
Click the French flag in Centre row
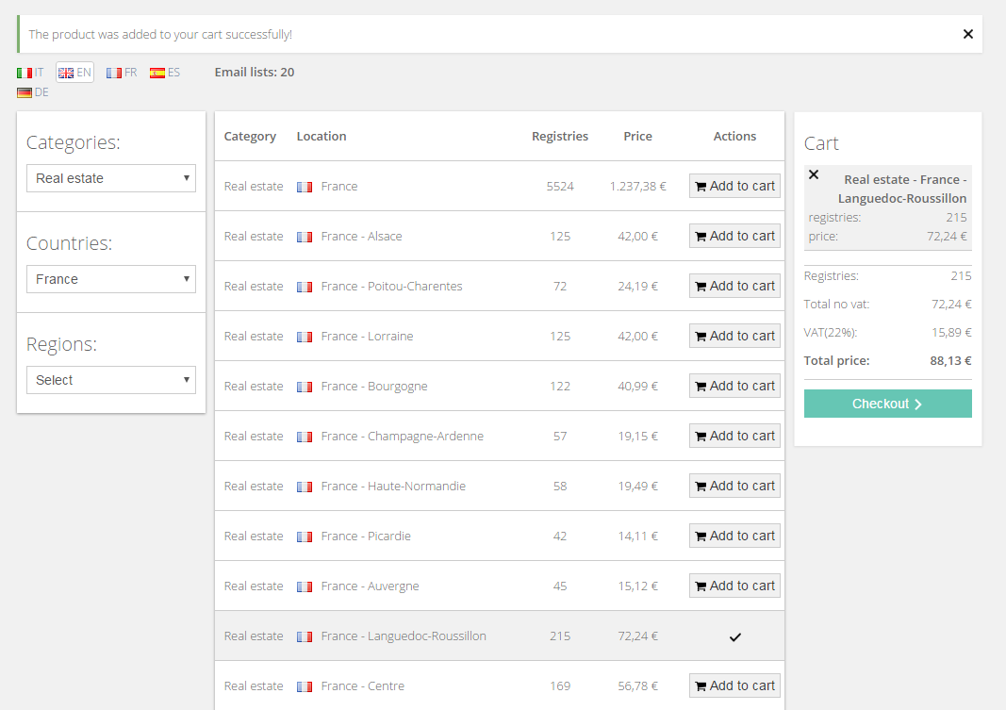pos(305,687)
